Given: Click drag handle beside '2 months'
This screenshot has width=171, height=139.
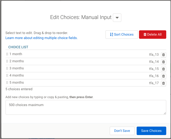Looking at the screenshot, I should click(x=7, y=61).
